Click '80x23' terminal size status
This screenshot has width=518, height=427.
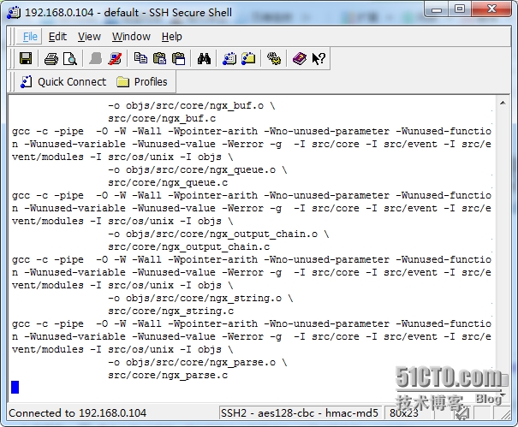pos(403,412)
